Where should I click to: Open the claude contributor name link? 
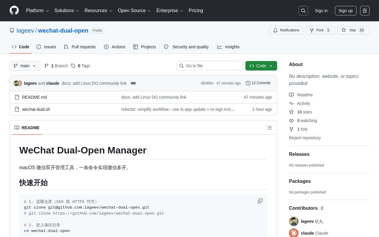(307, 233)
